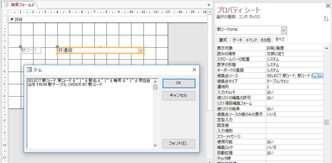This screenshot has width=332, height=163.
Task: Click the 入力チェック value はい
Action: pos(295,92)
